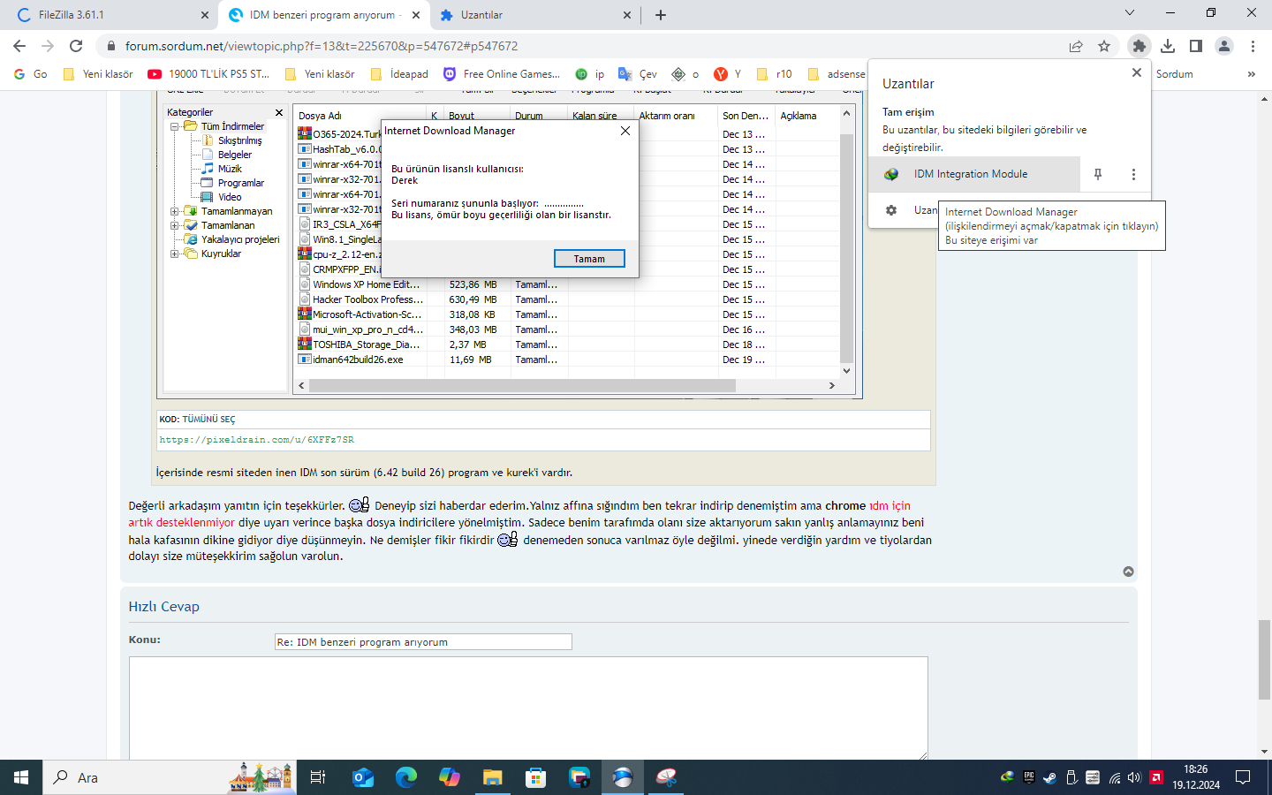
Task: Open more options for IDM Integration Module
Action: click(1133, 174)
